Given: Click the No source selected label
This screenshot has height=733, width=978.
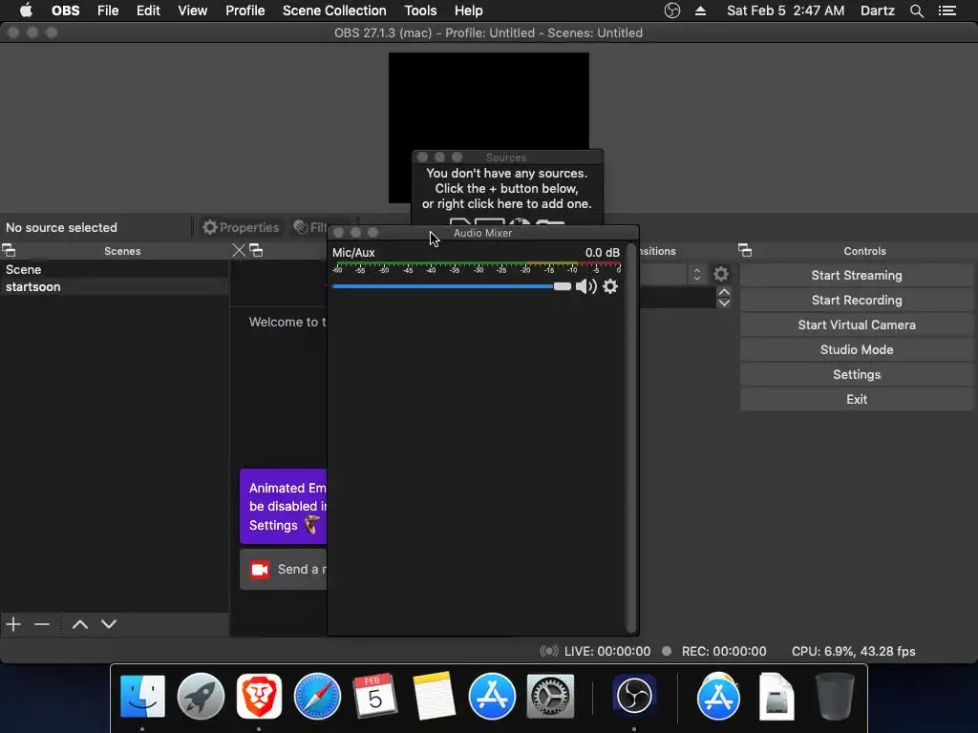Looking at the screenshot, I should coord(61,227).
